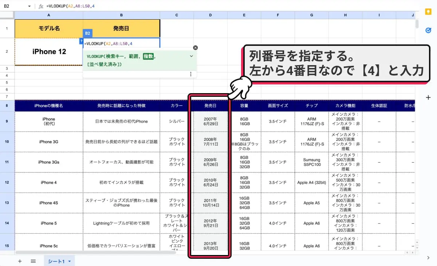Click the シルバー color cell

[177, 121]
